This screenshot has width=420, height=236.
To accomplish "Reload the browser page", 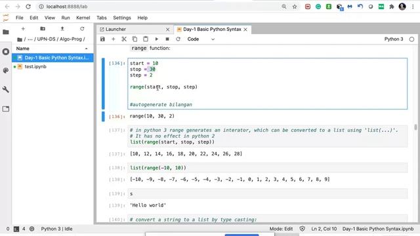I will click(x=28, y=7).
